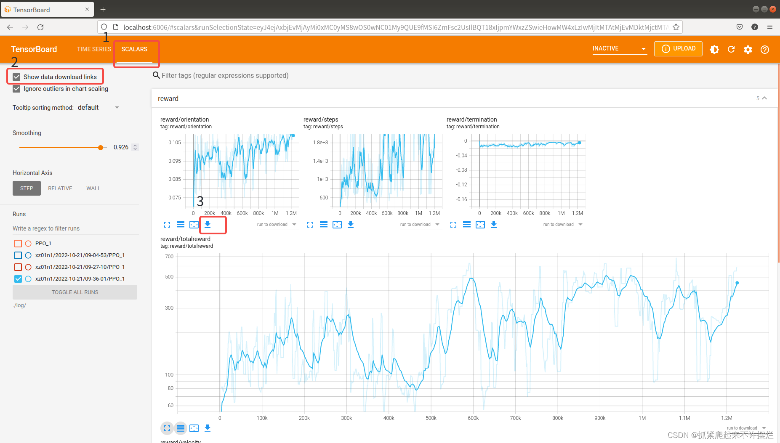Download reward/orientation chart data
The width and height of the screenshot is (780, 443).
tap(208, 225)
